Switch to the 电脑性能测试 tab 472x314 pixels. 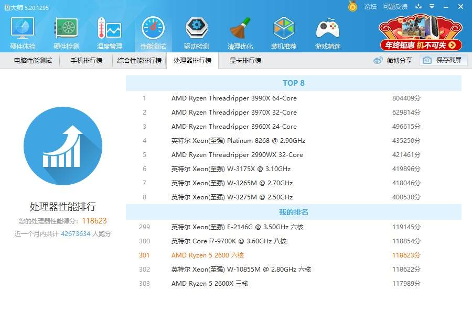pos(33,60)
